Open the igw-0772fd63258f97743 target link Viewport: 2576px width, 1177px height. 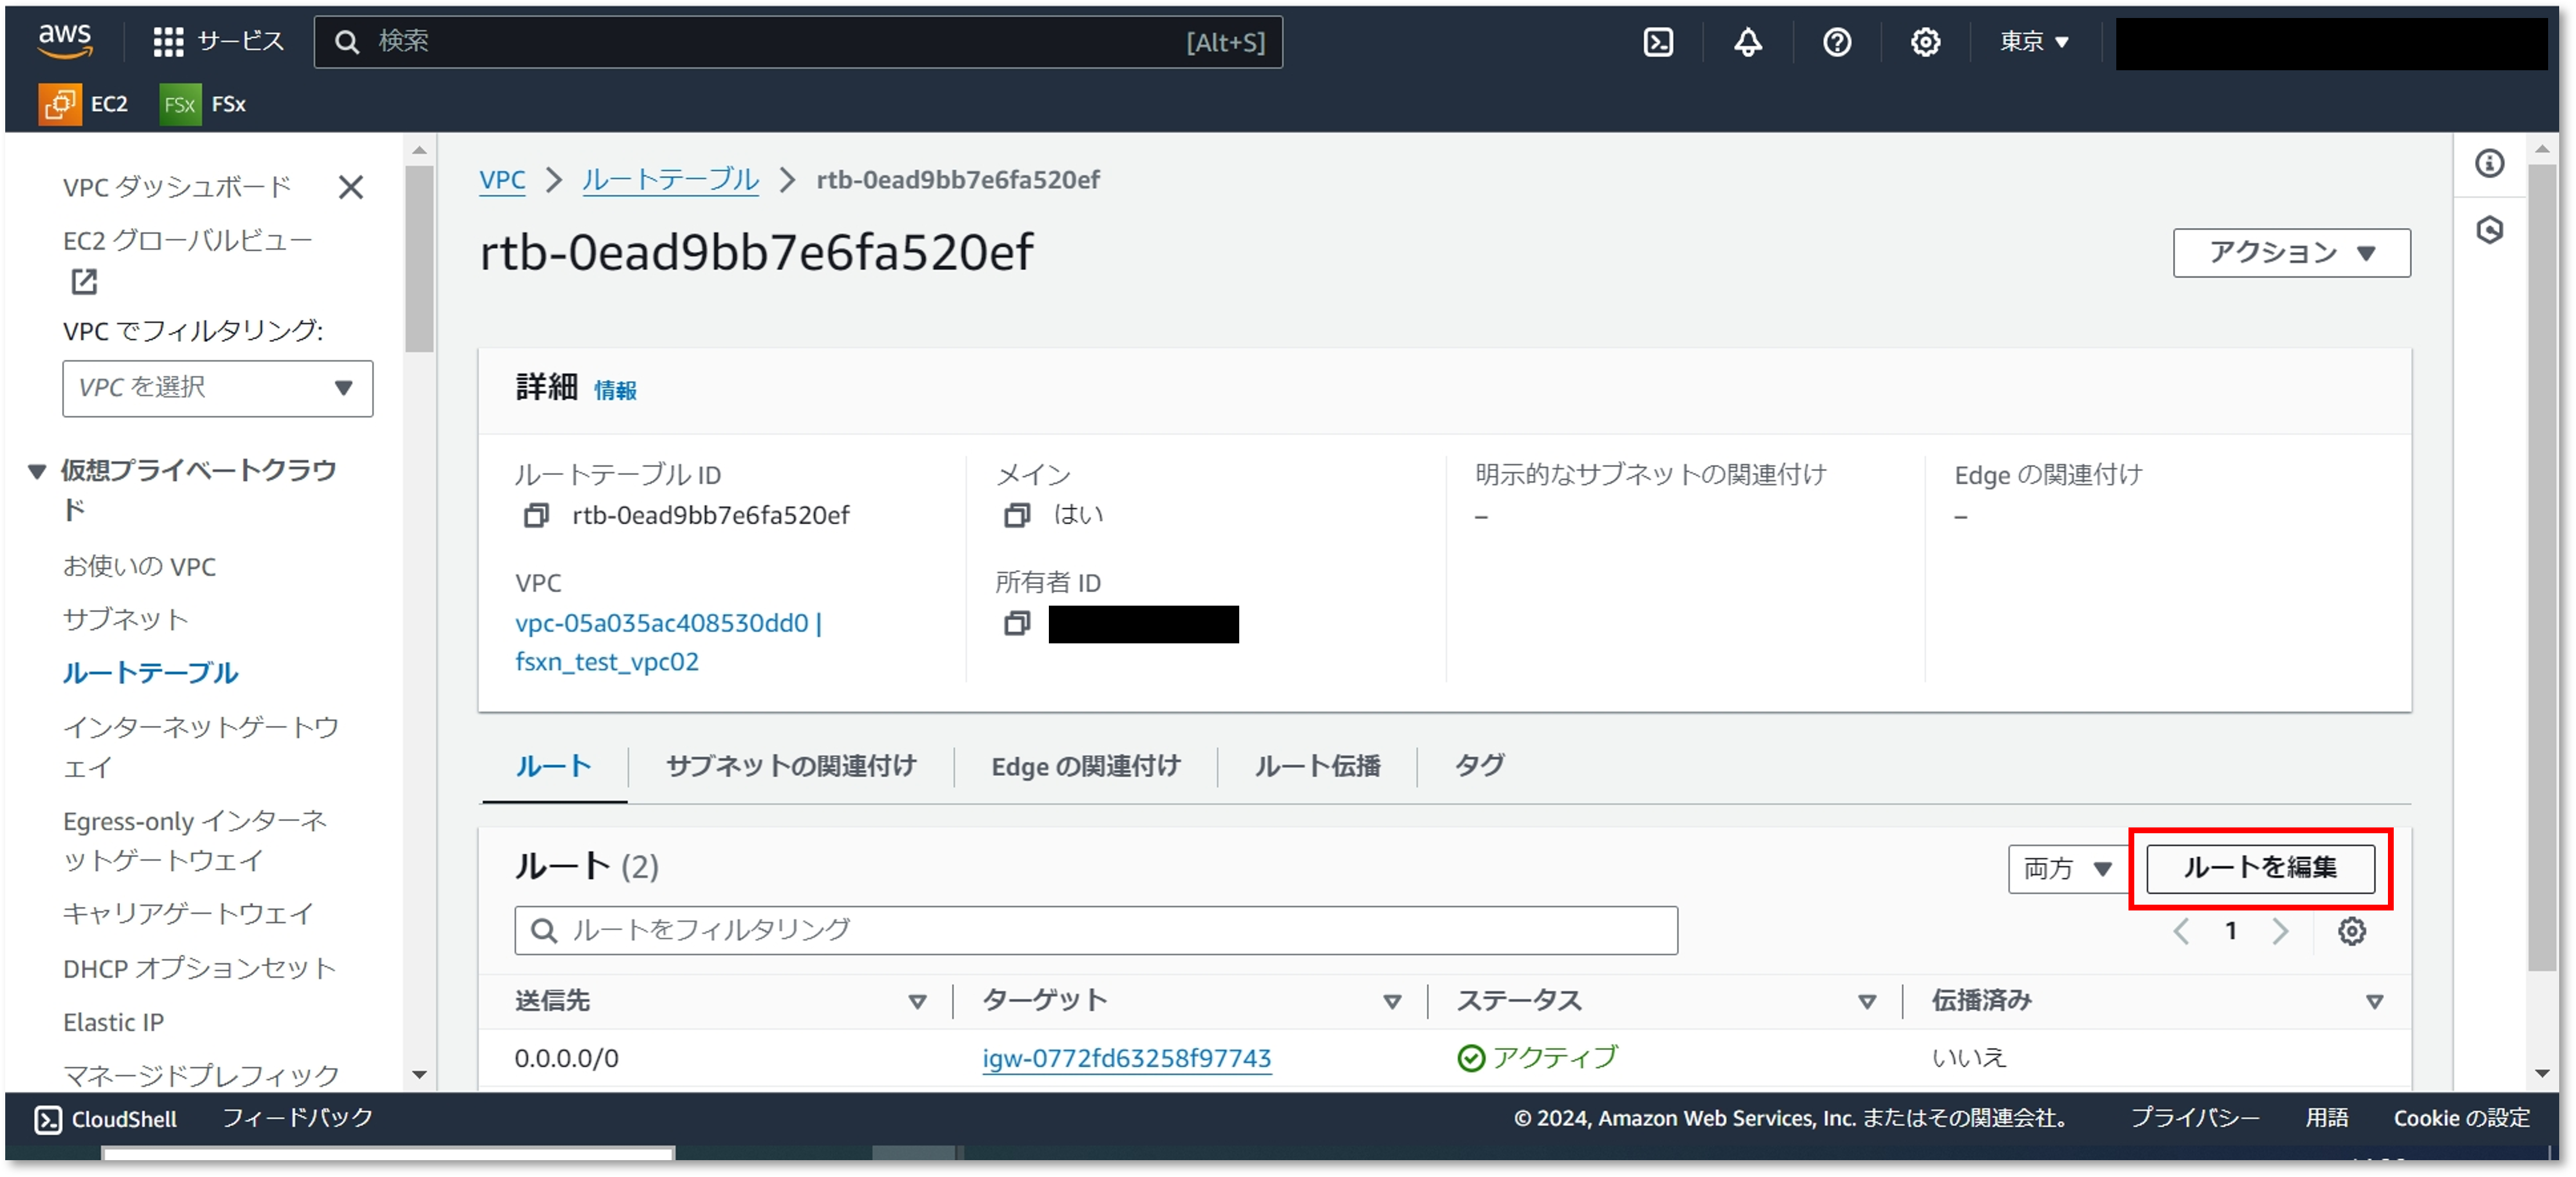coord(1126,1058)
